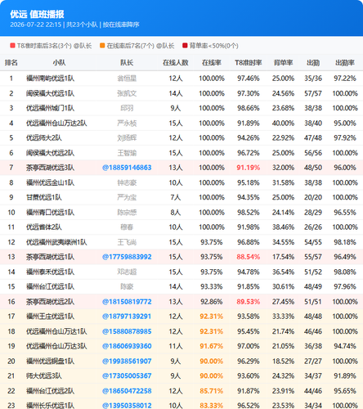Open mention link @17305005367

pos(127,375)
